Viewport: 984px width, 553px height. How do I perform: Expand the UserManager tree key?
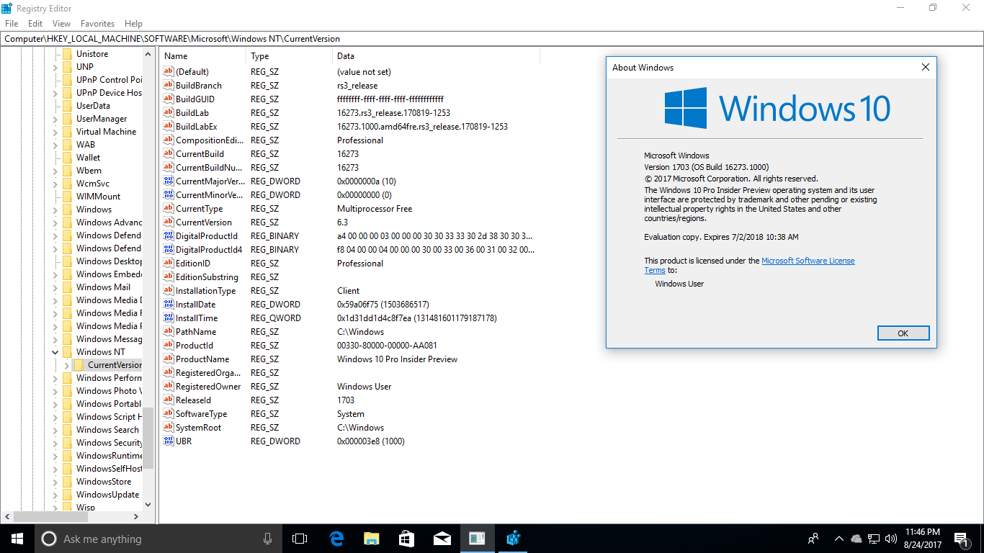click(55, 119)
